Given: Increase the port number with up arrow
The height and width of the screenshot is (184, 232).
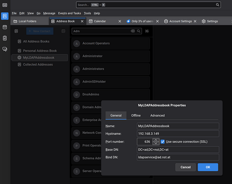Looking at the screenshot, I should pyautogui.click(x=156, y=140).
